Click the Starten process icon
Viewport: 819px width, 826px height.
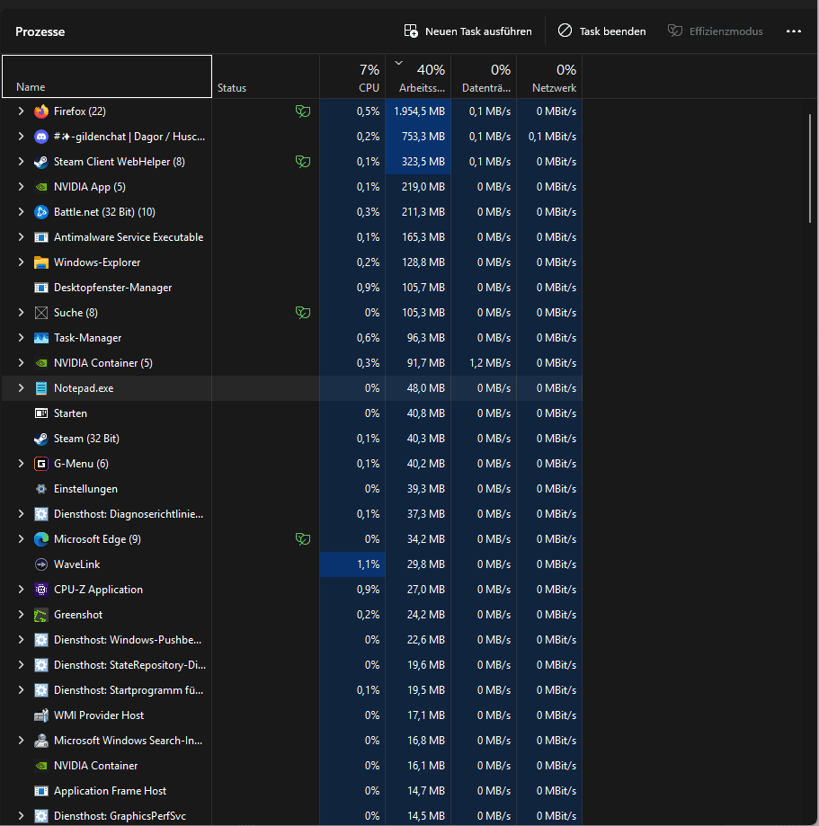[x=41, y=413]
